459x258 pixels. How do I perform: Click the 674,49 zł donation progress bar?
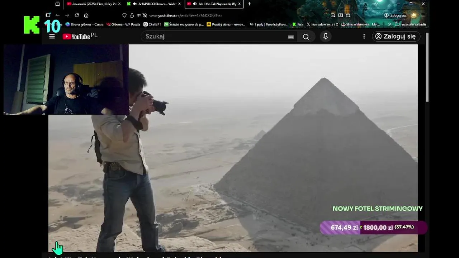pos(373,228)
